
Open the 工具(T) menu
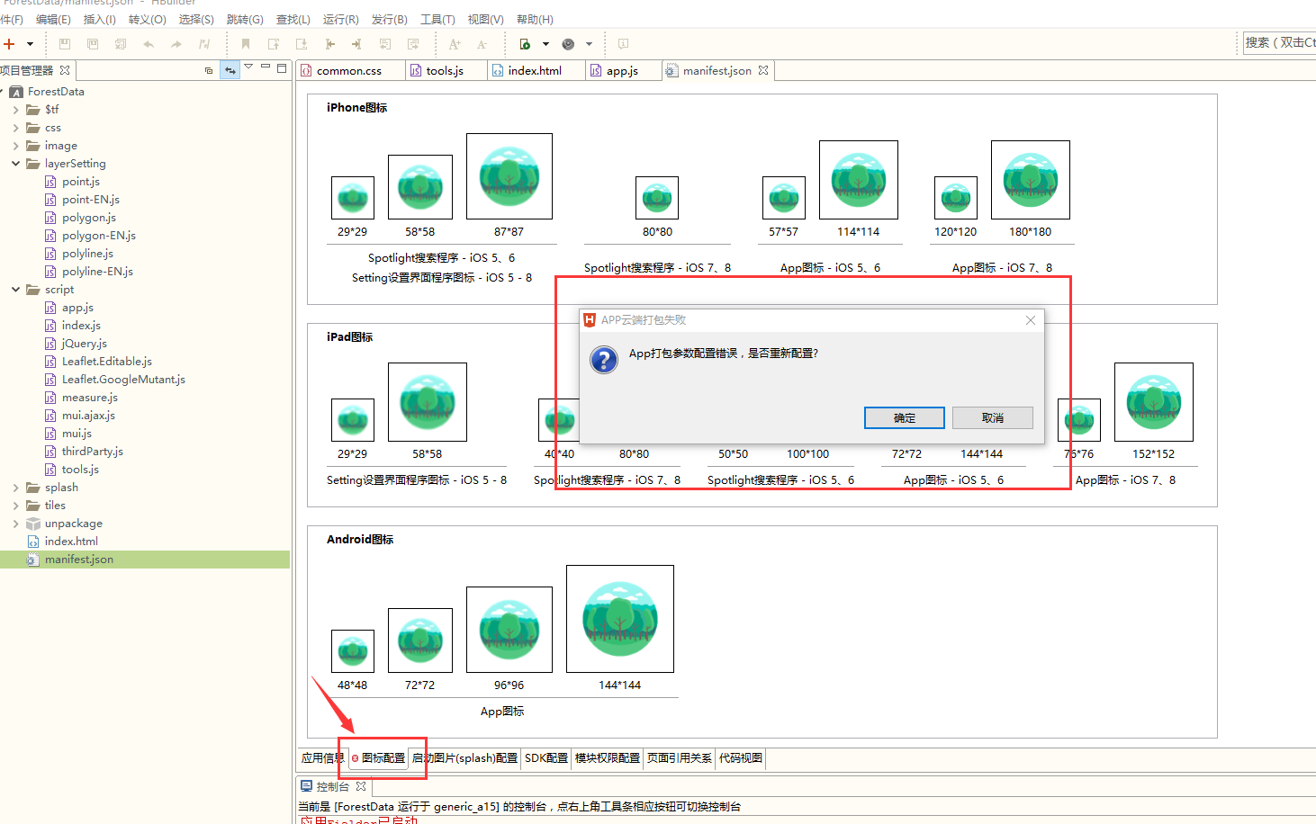point(437,19)
